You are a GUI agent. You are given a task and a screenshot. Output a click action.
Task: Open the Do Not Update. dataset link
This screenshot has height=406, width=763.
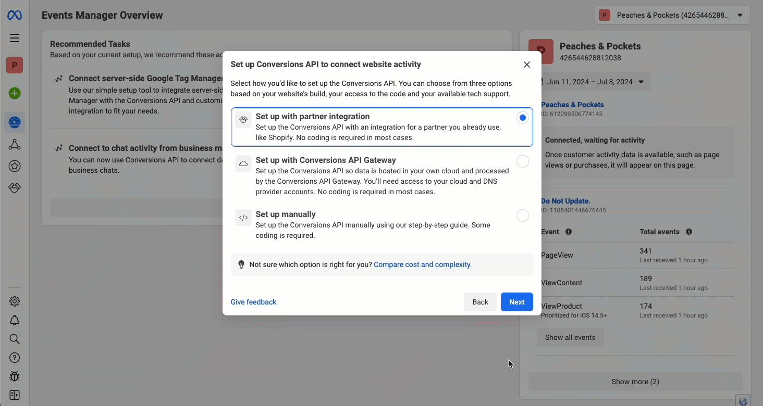[565, 201]
